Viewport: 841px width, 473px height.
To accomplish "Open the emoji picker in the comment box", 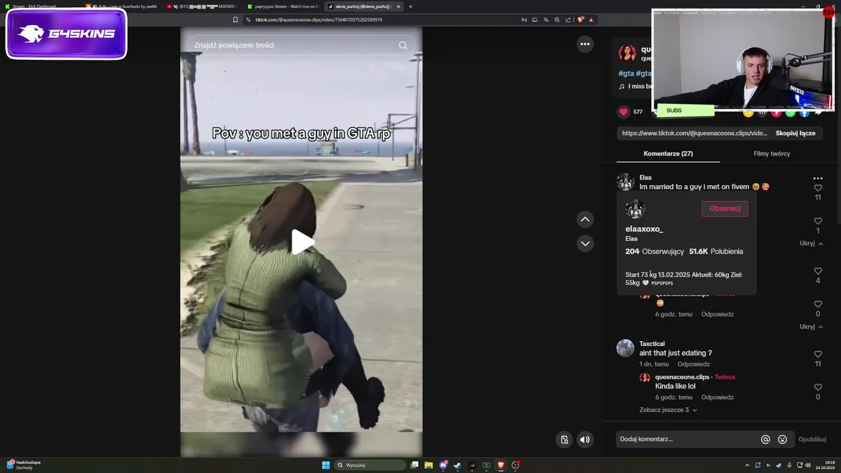I will point(783,439).
